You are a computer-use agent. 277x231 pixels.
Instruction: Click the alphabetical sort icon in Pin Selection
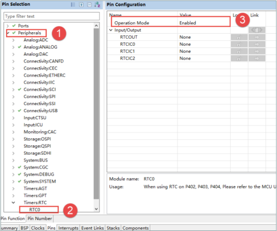(x=97, y=5)
